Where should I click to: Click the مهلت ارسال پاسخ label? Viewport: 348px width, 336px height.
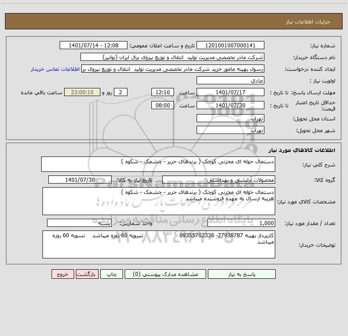313,92
